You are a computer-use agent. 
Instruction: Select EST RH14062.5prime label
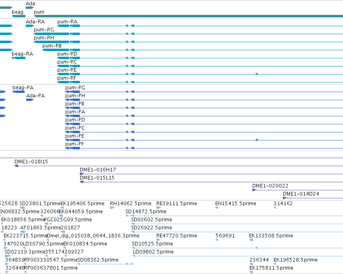(x=131, y=204)
